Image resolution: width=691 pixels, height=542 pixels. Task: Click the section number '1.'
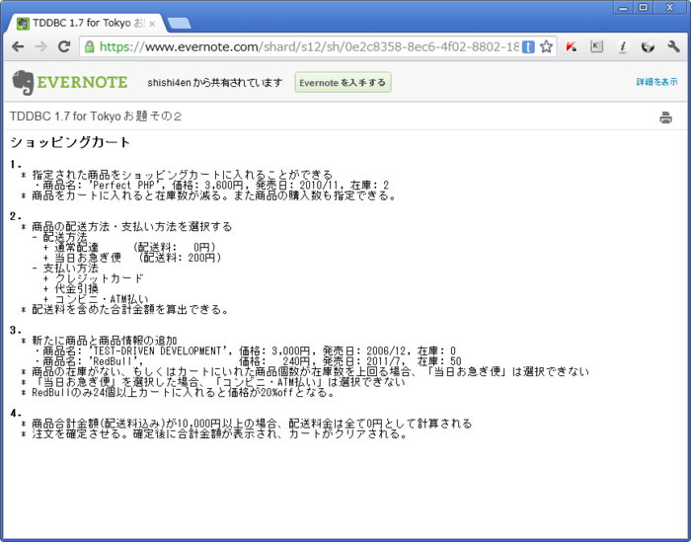pos(16,165)
